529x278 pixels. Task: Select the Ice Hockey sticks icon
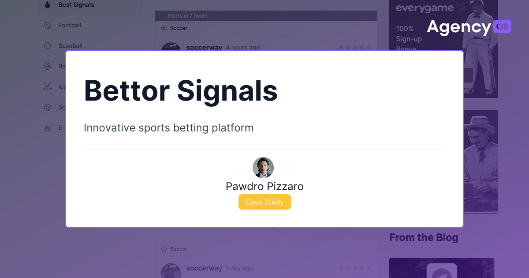pos(47,86)
